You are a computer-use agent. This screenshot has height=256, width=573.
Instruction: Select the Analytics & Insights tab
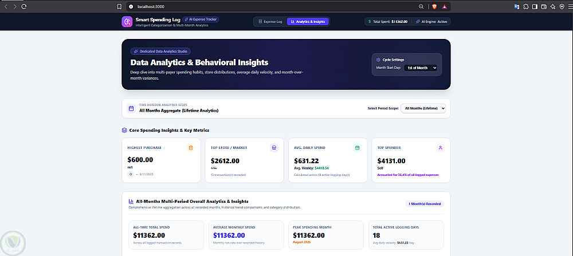click(308, 22)
